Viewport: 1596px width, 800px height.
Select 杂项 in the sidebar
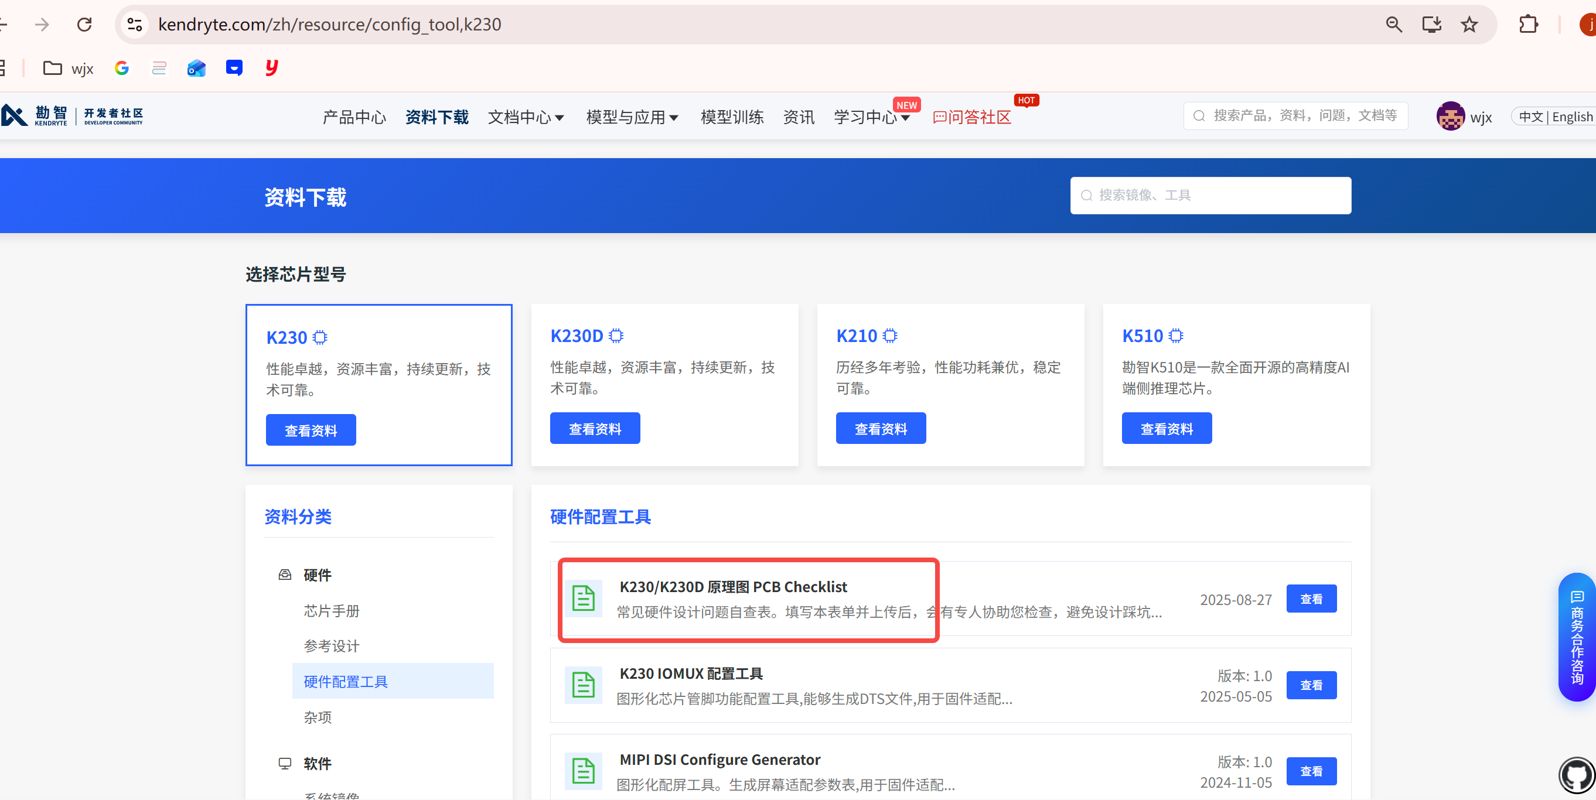317,717
